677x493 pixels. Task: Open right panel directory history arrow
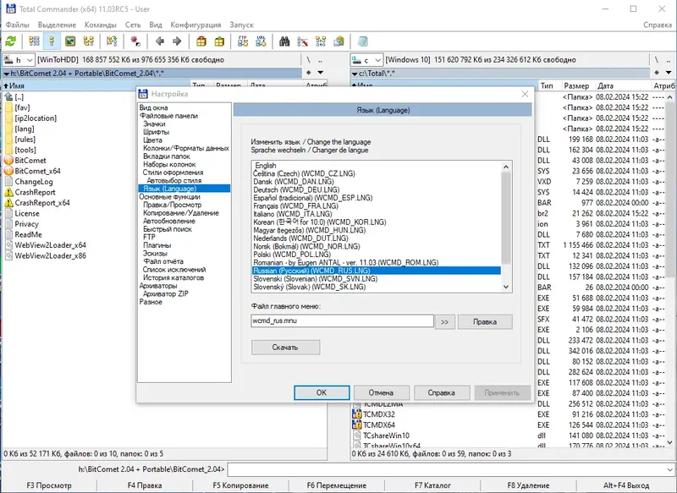(669, 73)
